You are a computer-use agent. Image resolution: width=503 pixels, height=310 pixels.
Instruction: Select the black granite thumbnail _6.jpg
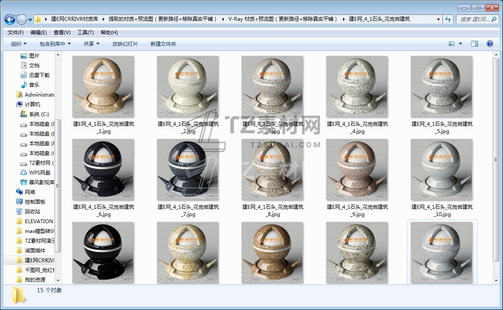[103, 170]
